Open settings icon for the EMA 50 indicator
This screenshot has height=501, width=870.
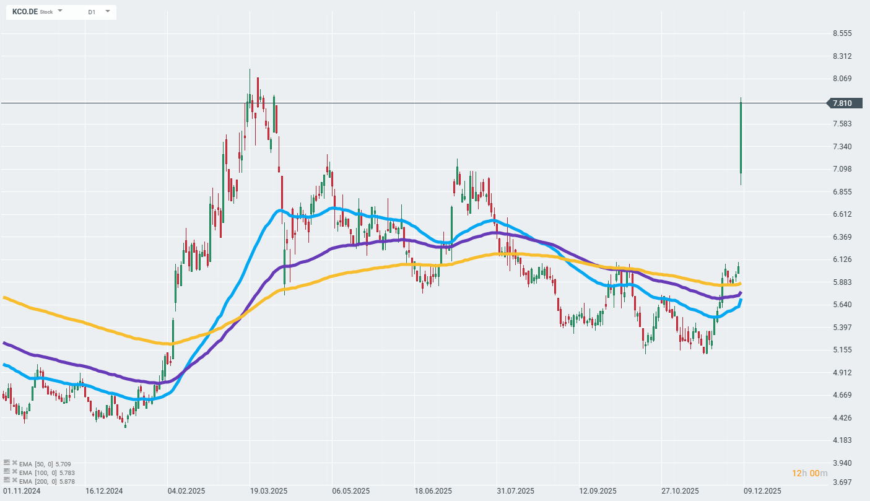tap(7, 463)
